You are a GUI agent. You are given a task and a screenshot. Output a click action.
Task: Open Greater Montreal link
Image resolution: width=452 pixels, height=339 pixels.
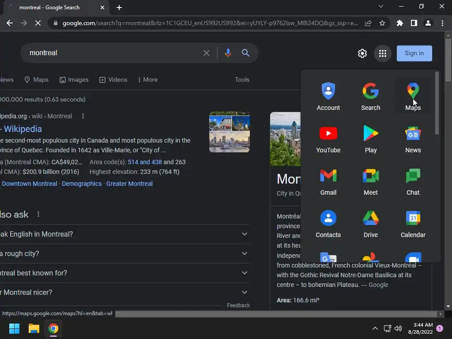tap(129, 184)
